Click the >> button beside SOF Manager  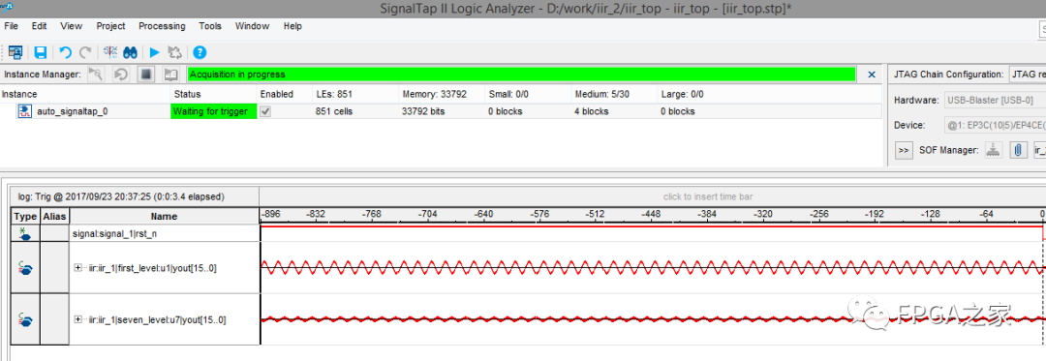[904, 151]
